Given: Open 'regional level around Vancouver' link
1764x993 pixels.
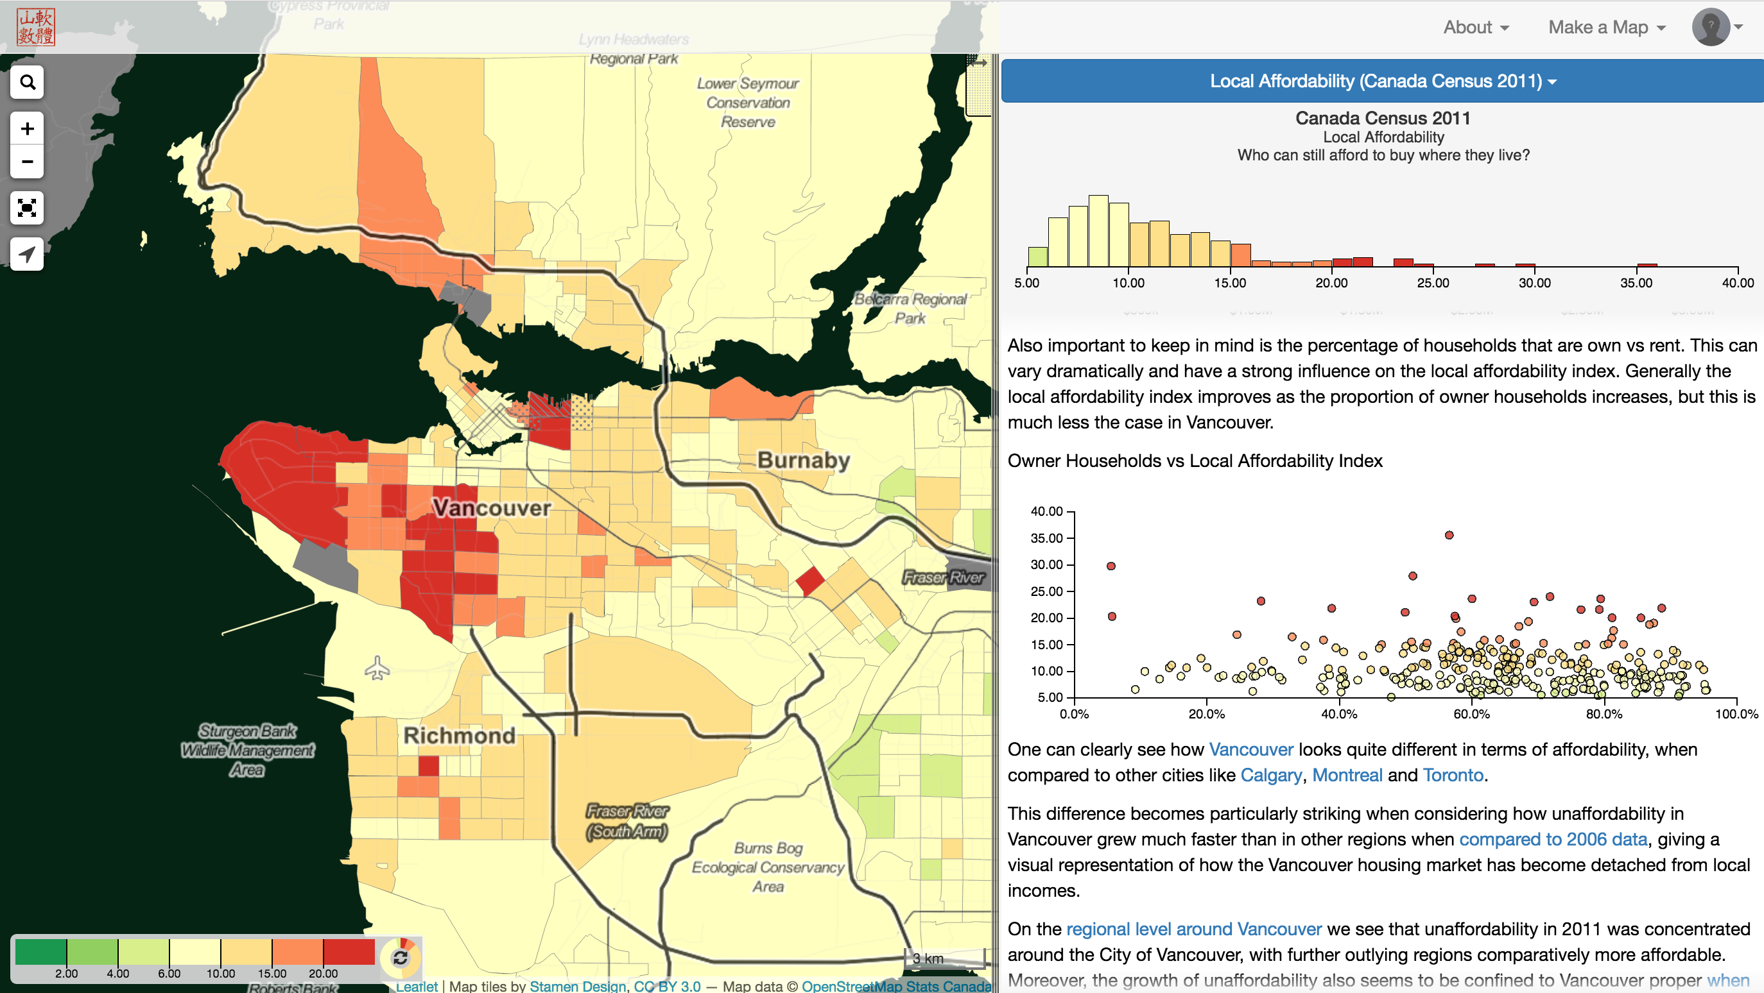Looking at the screenshot, I should point(1193,929).
